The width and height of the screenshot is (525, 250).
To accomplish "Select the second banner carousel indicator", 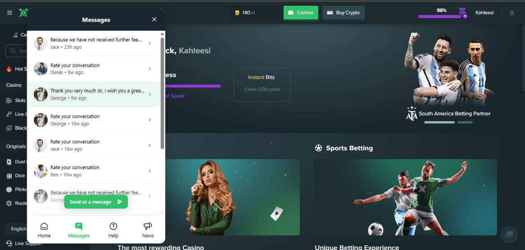I will (465, 122).
